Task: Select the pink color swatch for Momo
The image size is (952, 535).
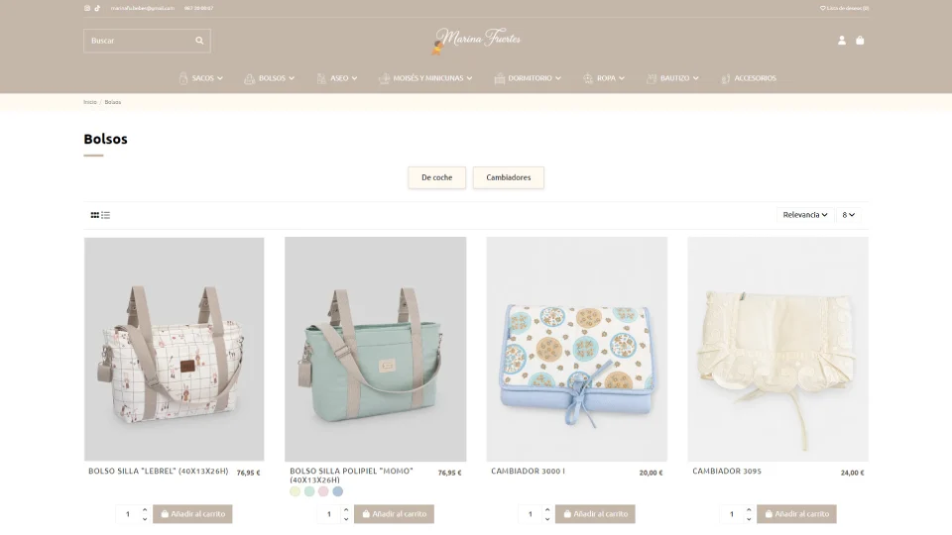Action: pyautogui.click(x=323, y=491)
